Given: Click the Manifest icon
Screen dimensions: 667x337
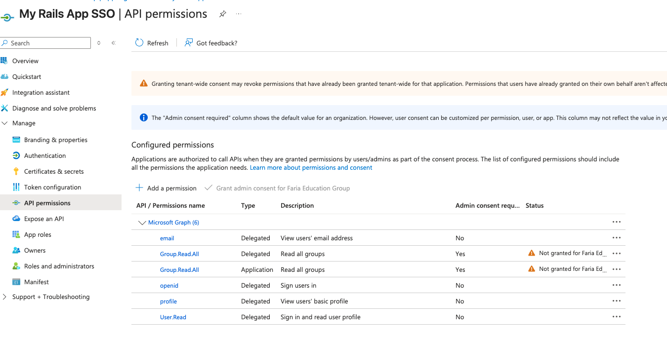Looking at the screenshot, I should coord(16,282).
